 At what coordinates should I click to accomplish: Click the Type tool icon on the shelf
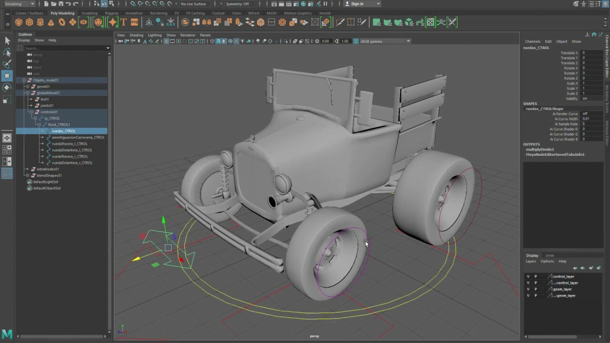[123, 22]
